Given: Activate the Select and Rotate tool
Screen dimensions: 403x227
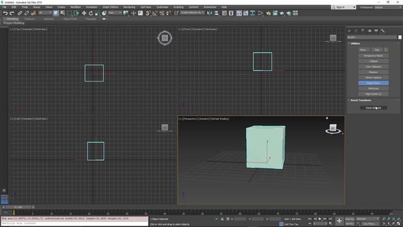Looking at the screenshot, I should click(x=91, y=13).
